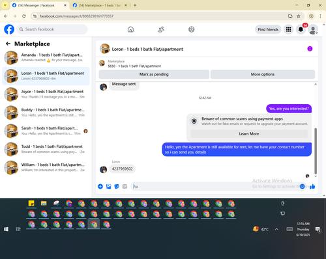The width and height of the screenshot is (326, 259).
Task: Click Learn More on scam warning
Action: (x=249, y=134)
